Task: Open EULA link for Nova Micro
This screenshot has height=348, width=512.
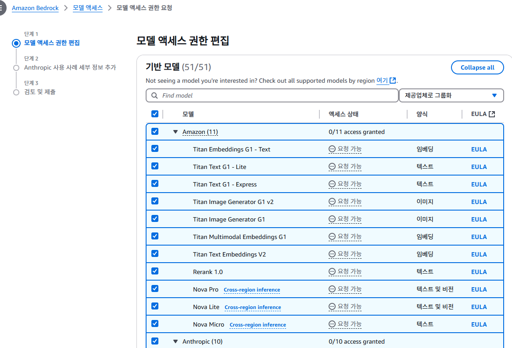Action: click(479, 324)
